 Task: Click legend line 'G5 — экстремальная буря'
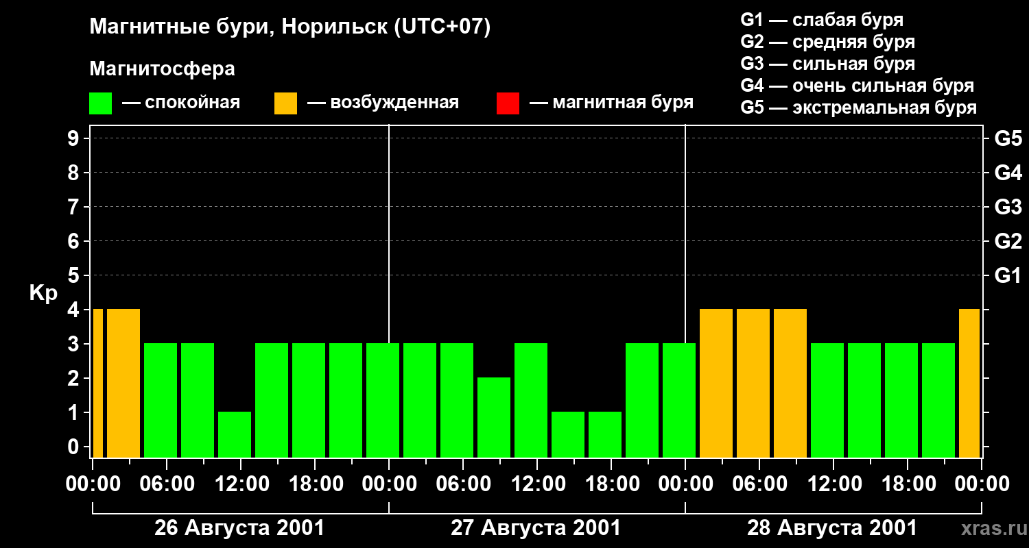[859, 108]
